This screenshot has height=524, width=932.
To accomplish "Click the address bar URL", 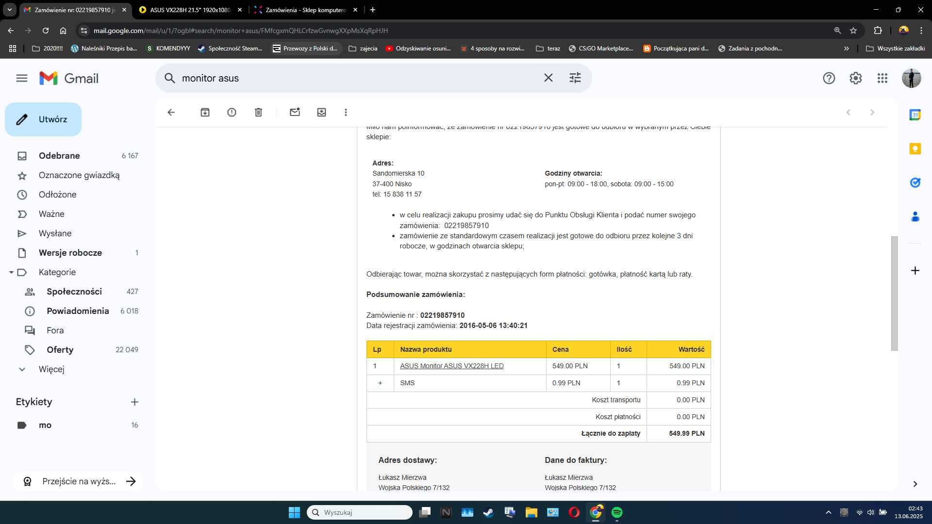I will point(241,31).
